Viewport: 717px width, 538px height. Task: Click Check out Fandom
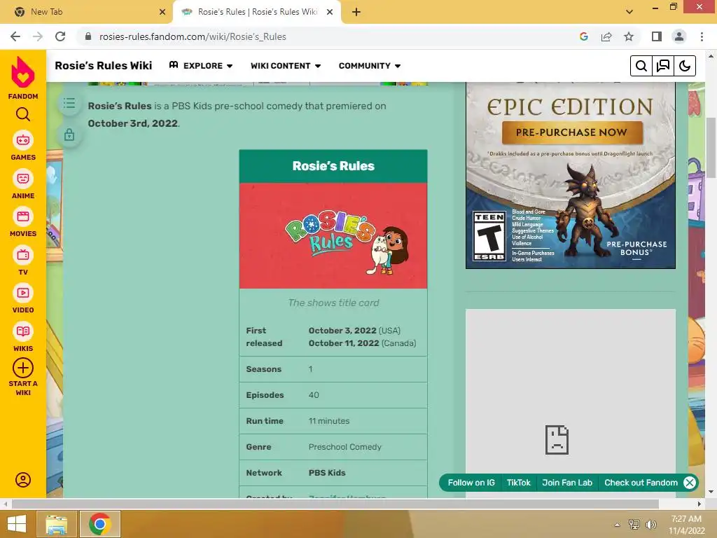tap(641, 483)
